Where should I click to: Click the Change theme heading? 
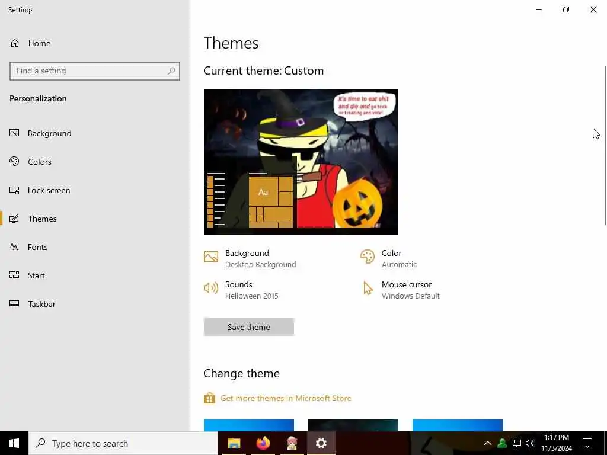[242, 373]
